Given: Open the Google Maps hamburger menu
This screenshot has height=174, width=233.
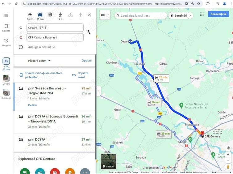Looking at the screenshot, I should click(6, 15).
